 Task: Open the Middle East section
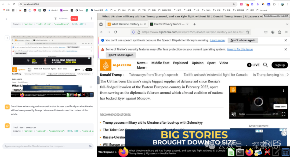pyautogui.click(x=160, y=63)
